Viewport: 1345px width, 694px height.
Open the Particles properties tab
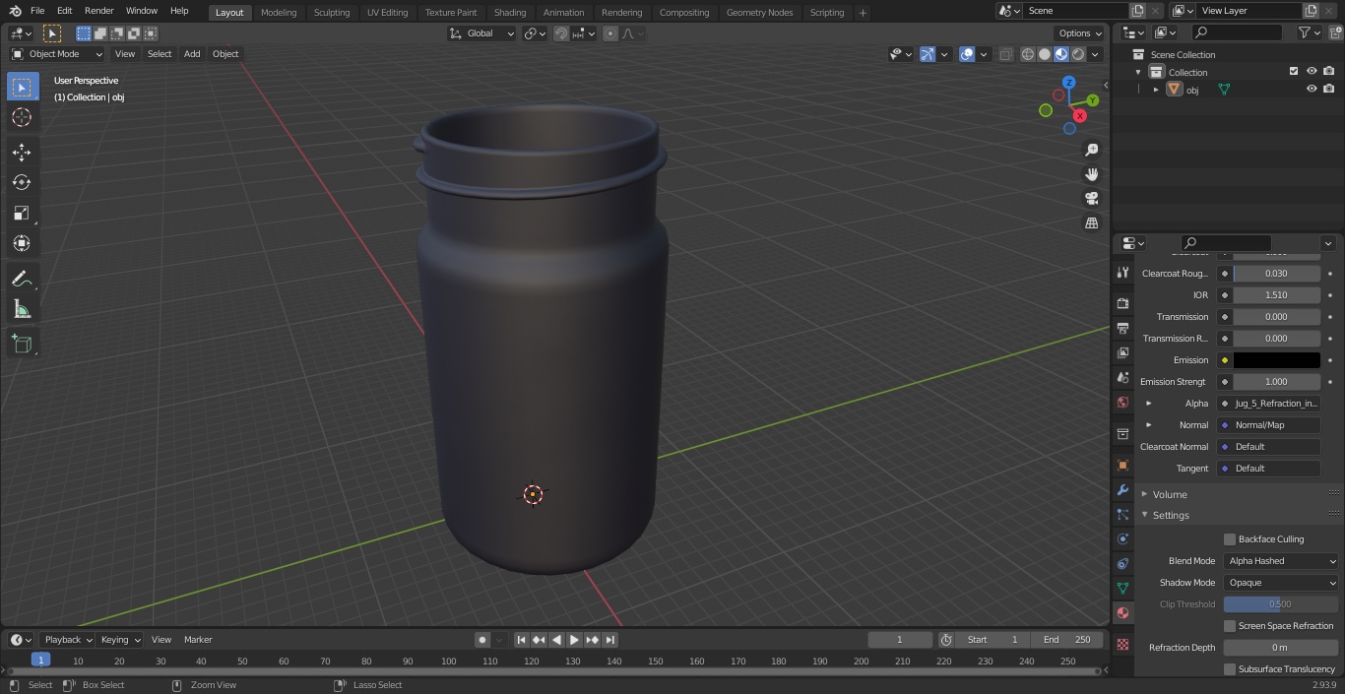point(1122,514)
